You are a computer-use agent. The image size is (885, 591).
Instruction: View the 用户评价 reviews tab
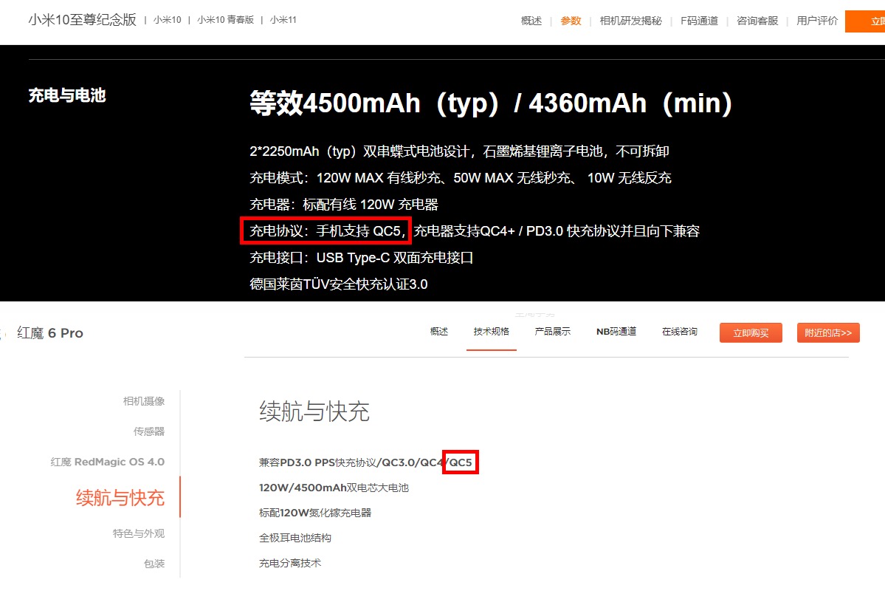pos(817,21)
